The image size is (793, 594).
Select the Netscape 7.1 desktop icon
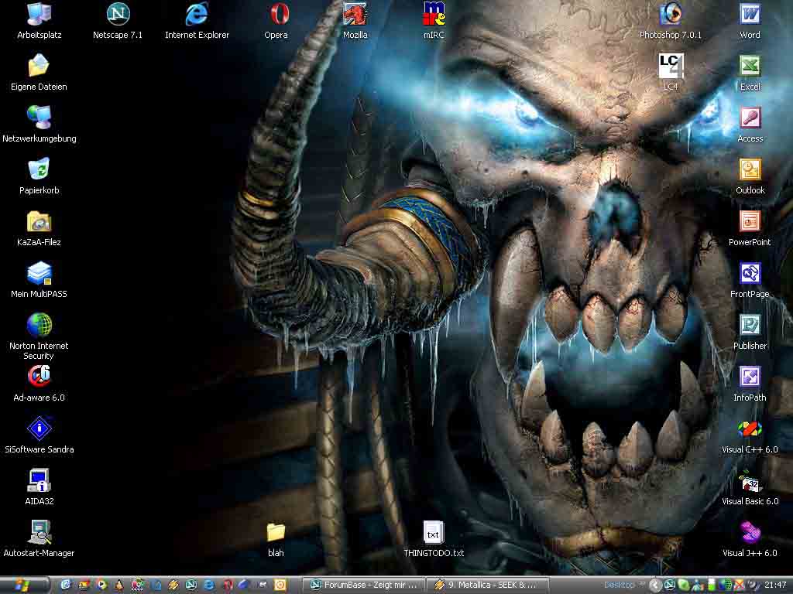tap(118, 21)
